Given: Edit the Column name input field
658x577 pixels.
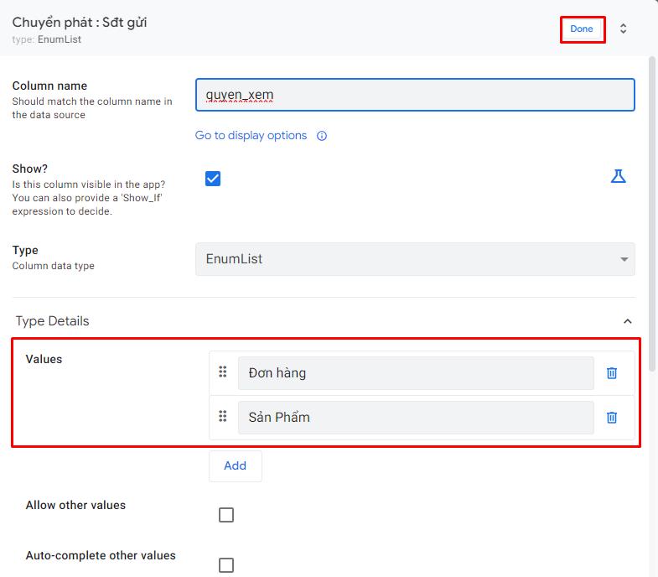Looking at the screenshot, I should coord(415,95).
